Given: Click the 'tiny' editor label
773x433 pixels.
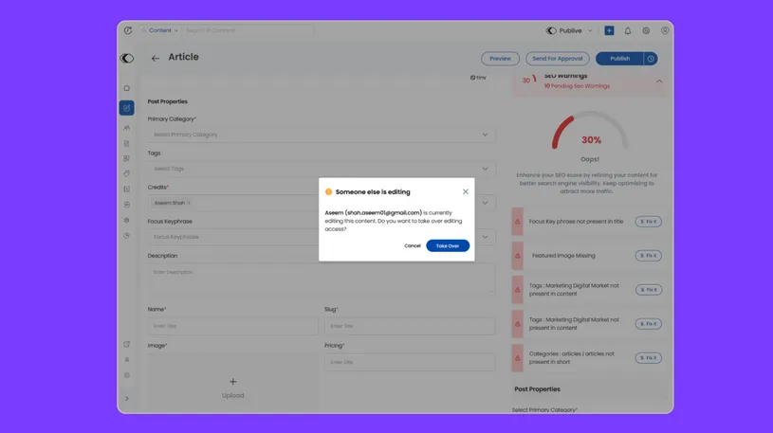Looking at the screenshot, I should coord(478,78).
